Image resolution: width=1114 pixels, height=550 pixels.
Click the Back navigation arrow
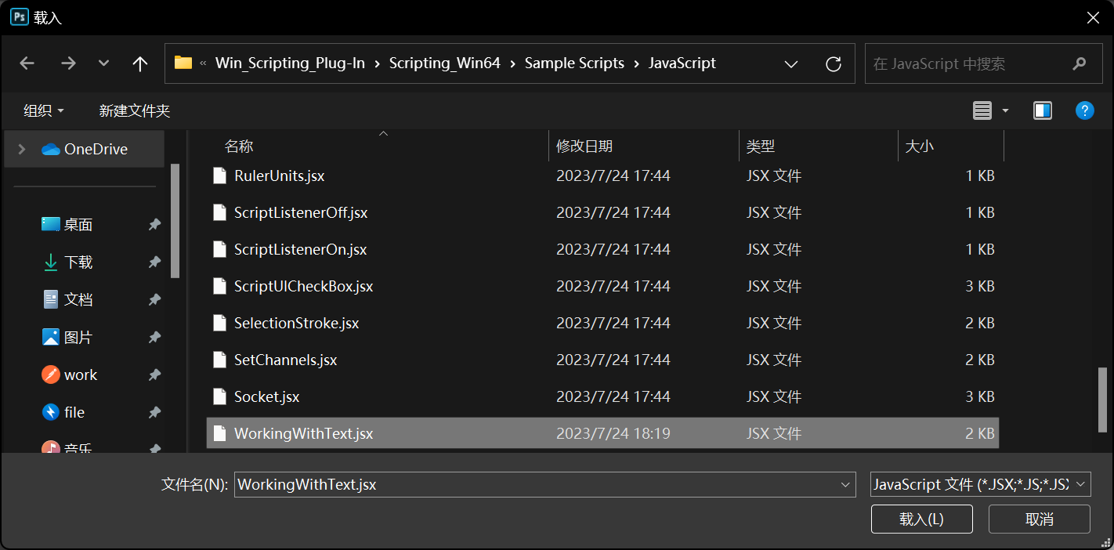pos(27,63)
